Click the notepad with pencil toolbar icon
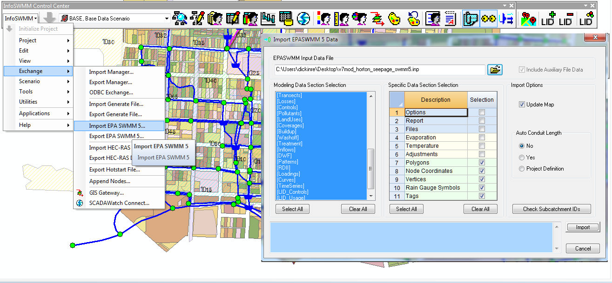The image size is (612, 283). [233, 19]
